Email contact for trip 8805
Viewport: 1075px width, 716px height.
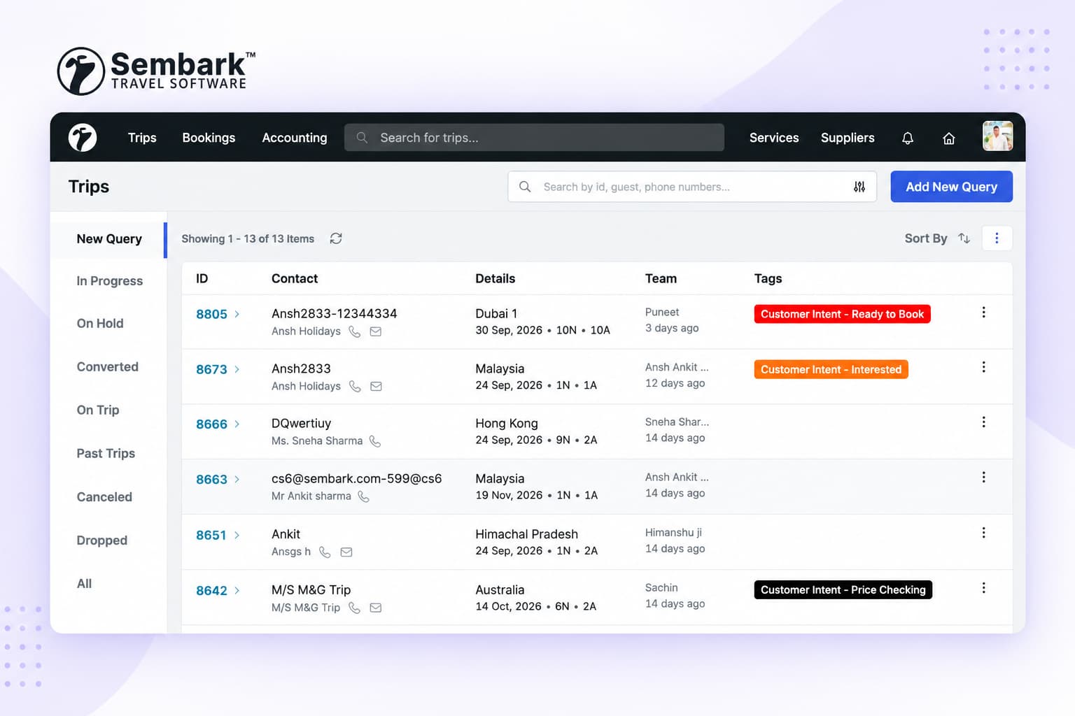[x=376, y=331]
